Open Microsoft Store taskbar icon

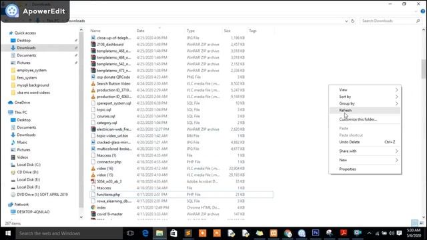point(173,233)
